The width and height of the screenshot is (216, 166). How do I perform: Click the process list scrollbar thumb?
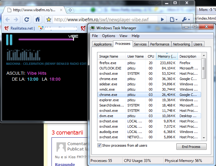[204, 69]
